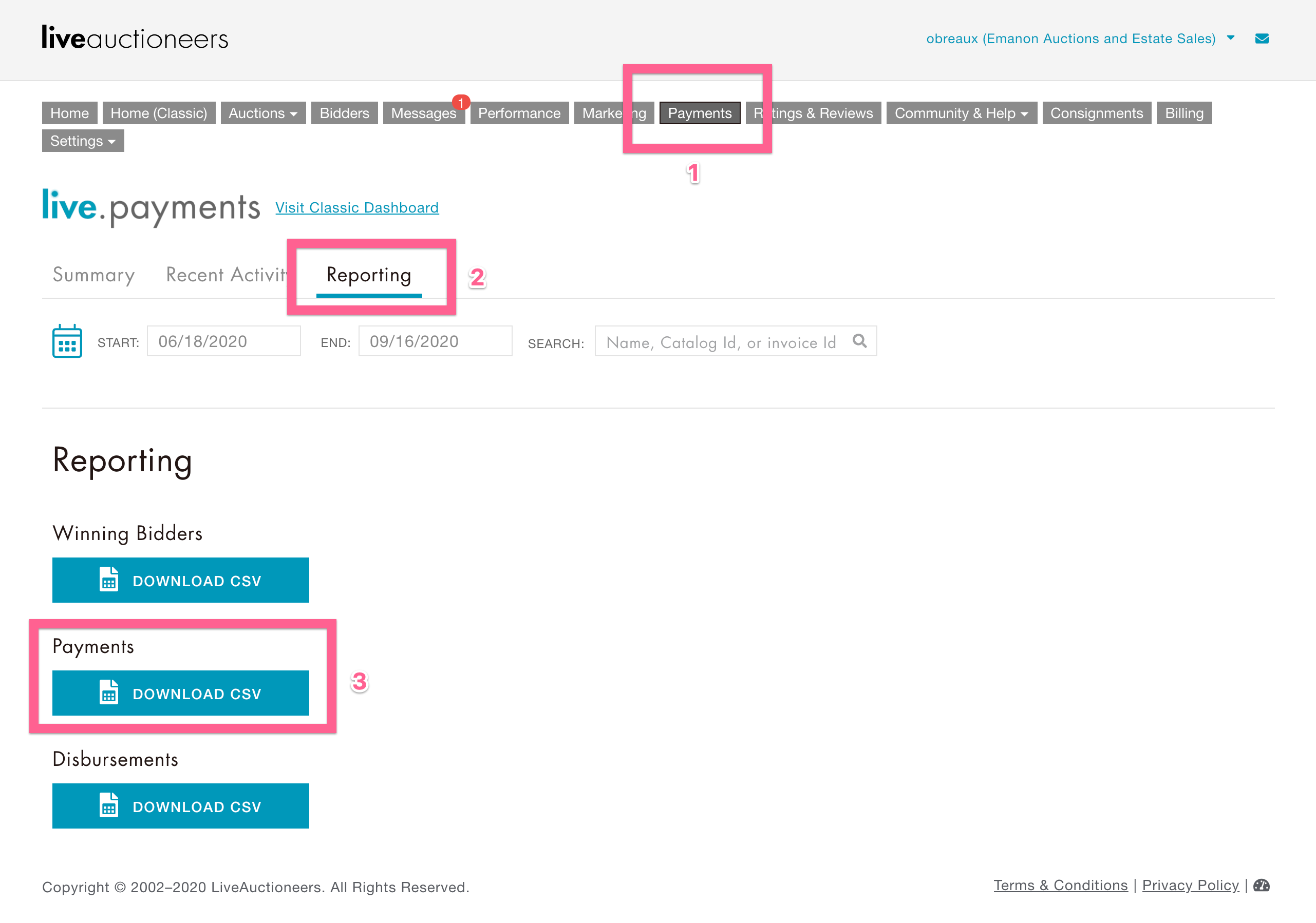The image size is (1316, 923).
Task: Focus the Name, Catalog Id search field
Action: [736, 341]
